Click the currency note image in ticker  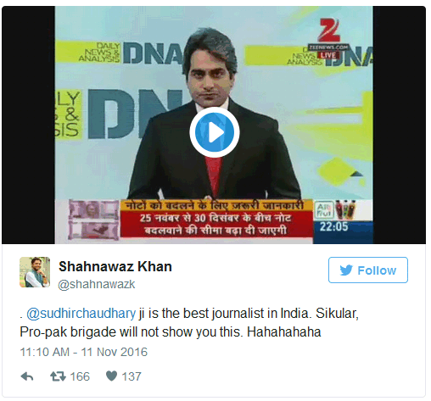tap(93, 220)
